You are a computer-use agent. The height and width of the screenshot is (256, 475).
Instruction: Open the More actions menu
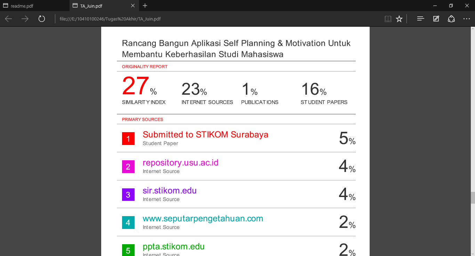pos(467,19)
